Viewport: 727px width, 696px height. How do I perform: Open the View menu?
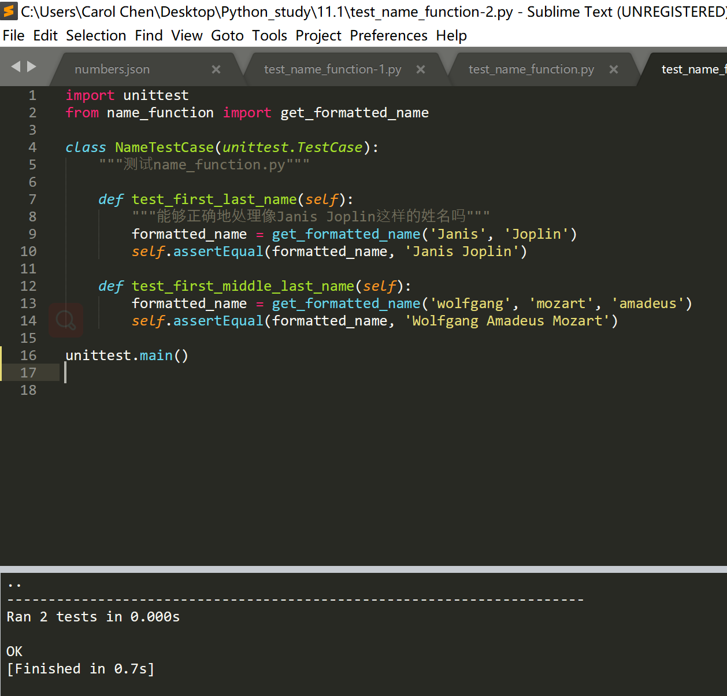(187, 36)
